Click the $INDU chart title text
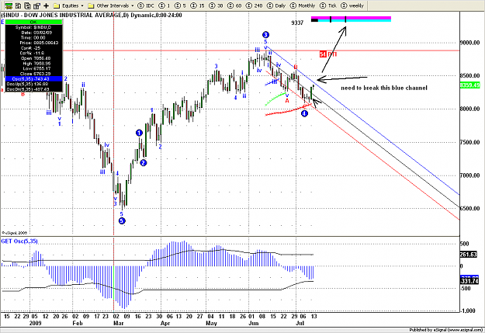 click(x=92, y=16)
